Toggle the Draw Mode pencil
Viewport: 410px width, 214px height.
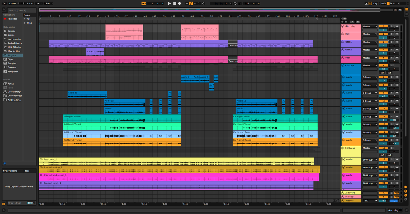367,3
